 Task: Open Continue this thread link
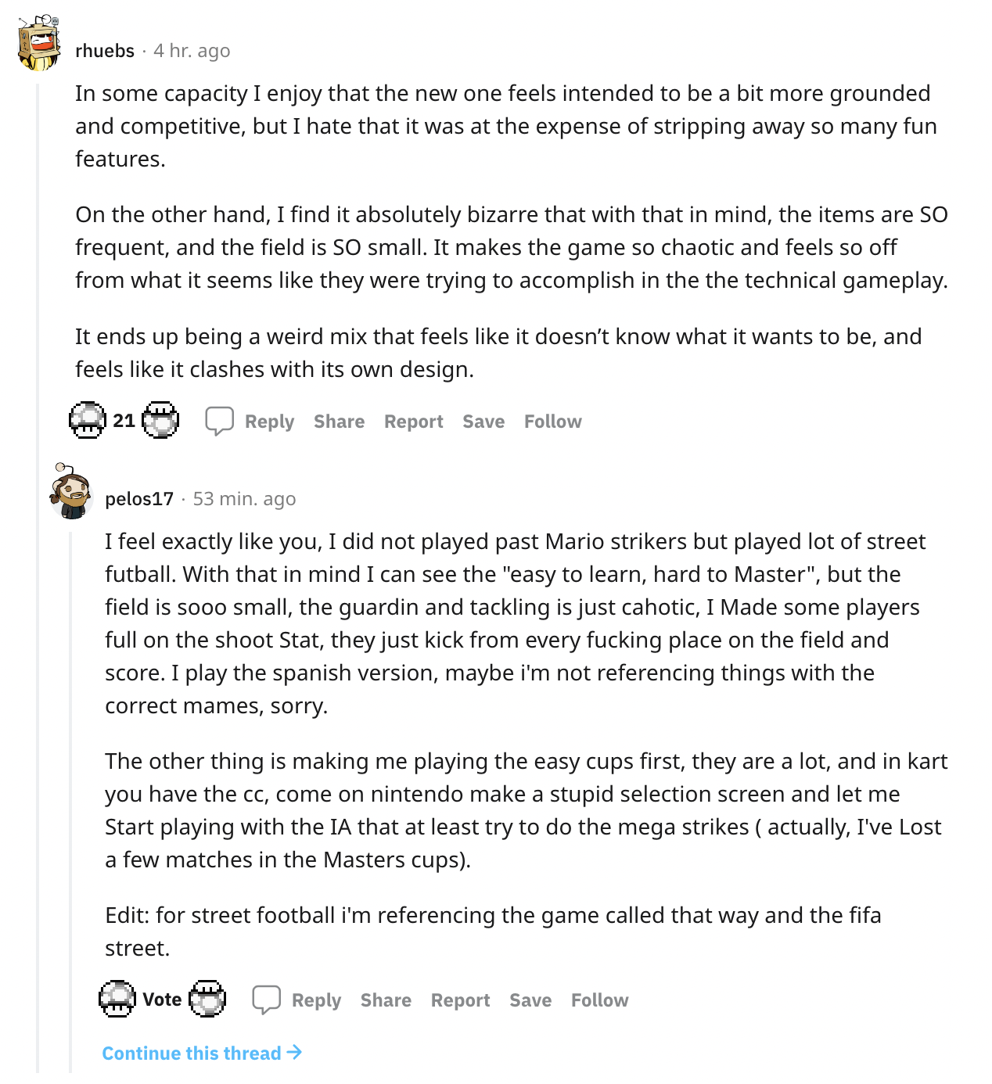point(202,1053)
